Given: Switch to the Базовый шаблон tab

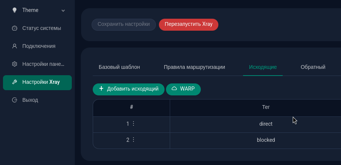Looking at the screenshot, I should 119,67.
